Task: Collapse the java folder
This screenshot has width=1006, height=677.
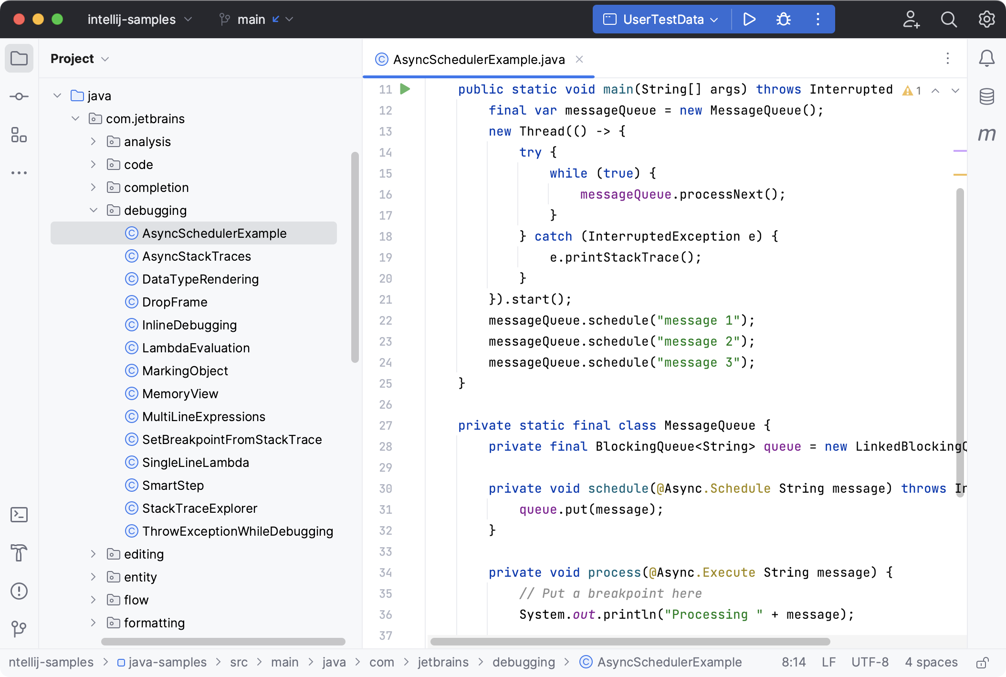Action: (x=57, y=95)
